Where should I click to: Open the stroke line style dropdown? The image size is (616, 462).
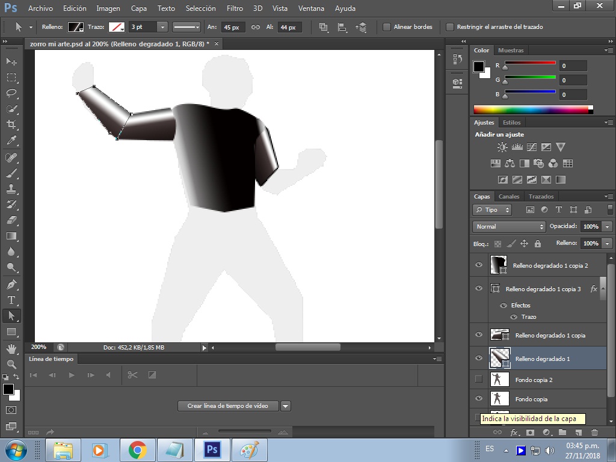[186, 27]
